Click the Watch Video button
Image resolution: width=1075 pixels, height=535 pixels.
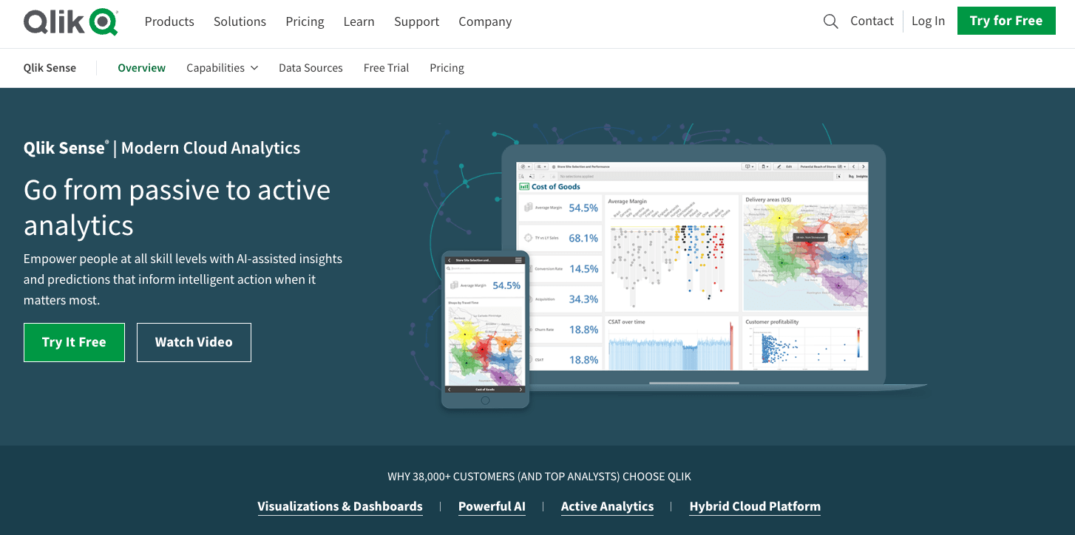[x=194, y=342]
